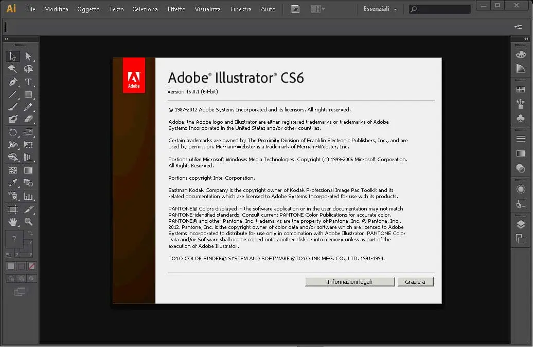
Task: Set paint to None (red slash)
Action: click(x=31, y=266)
